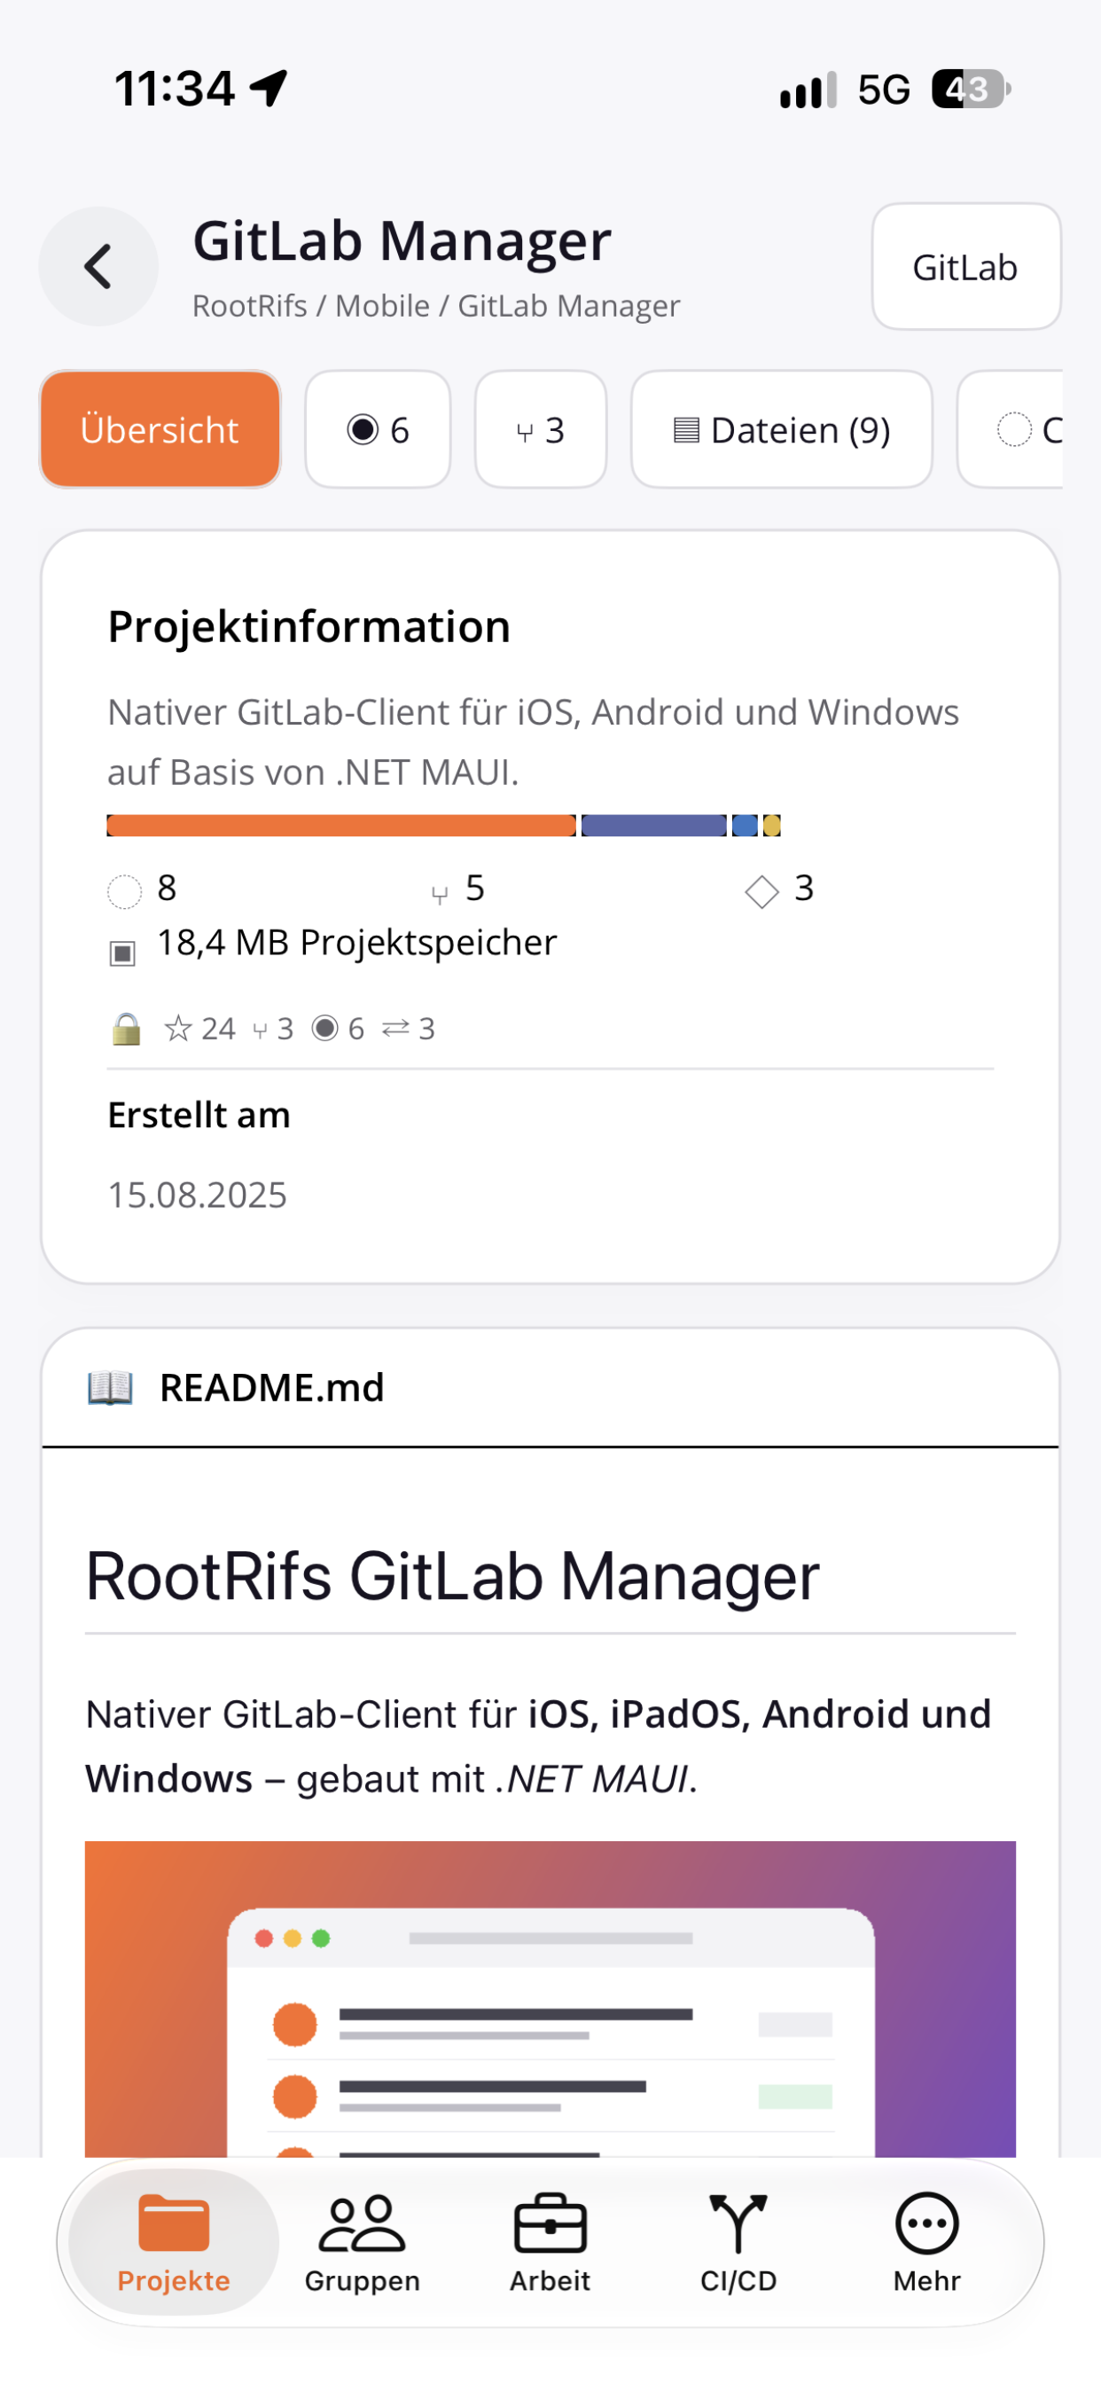Tap the Projektinformation heading
This screenshot has height=2384, width=1101.
pos(309,626)
